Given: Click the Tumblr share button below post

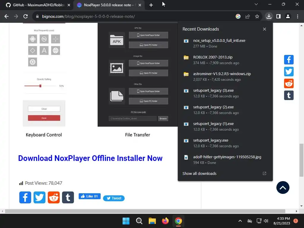Looking at the screenshot, I should [68, 197].
